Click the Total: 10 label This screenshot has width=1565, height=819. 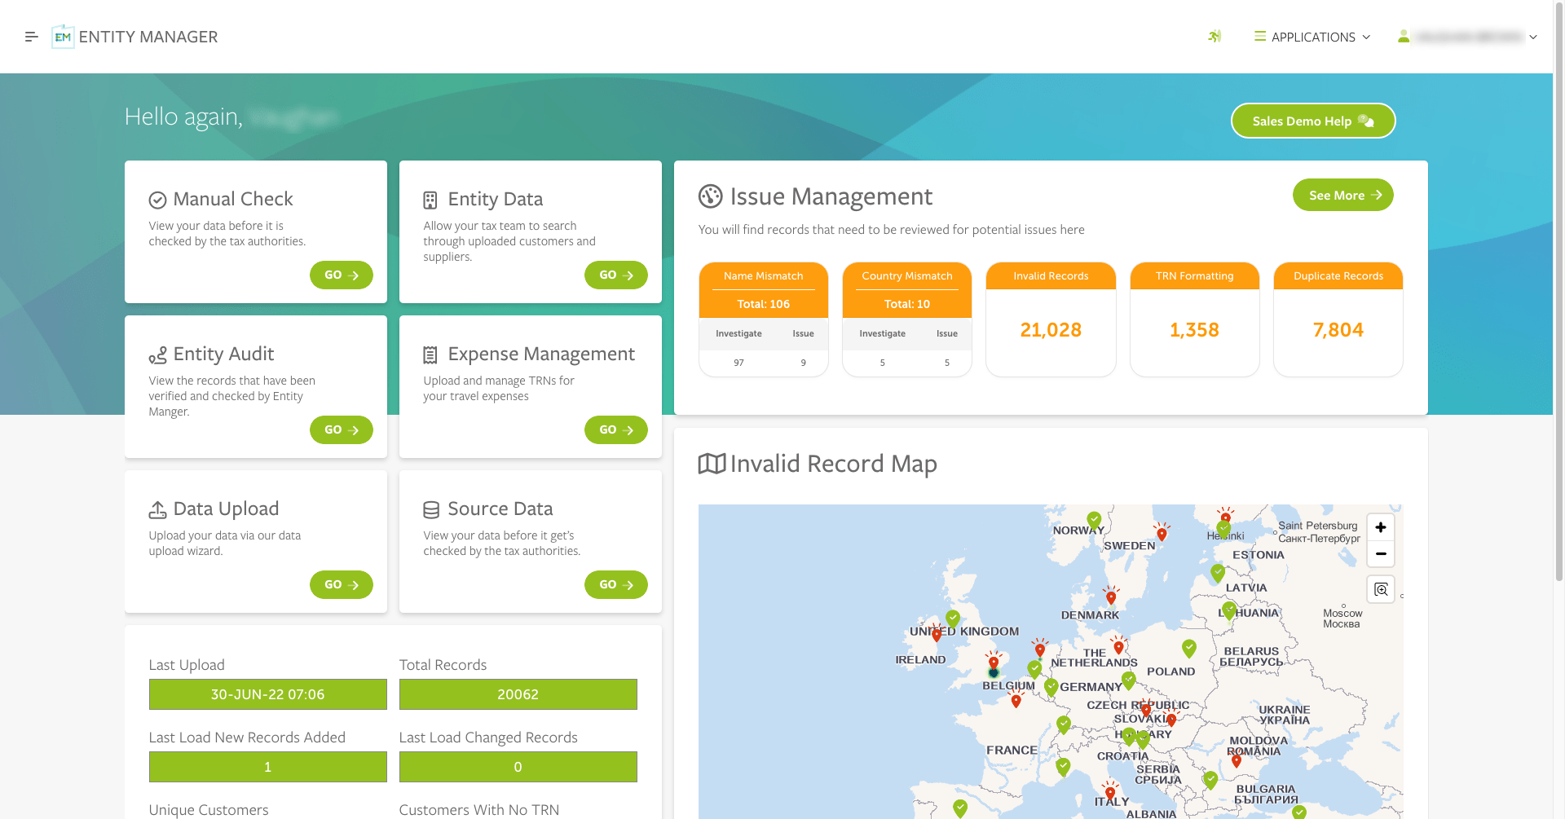pyautogui.click(x=907, y=304)
